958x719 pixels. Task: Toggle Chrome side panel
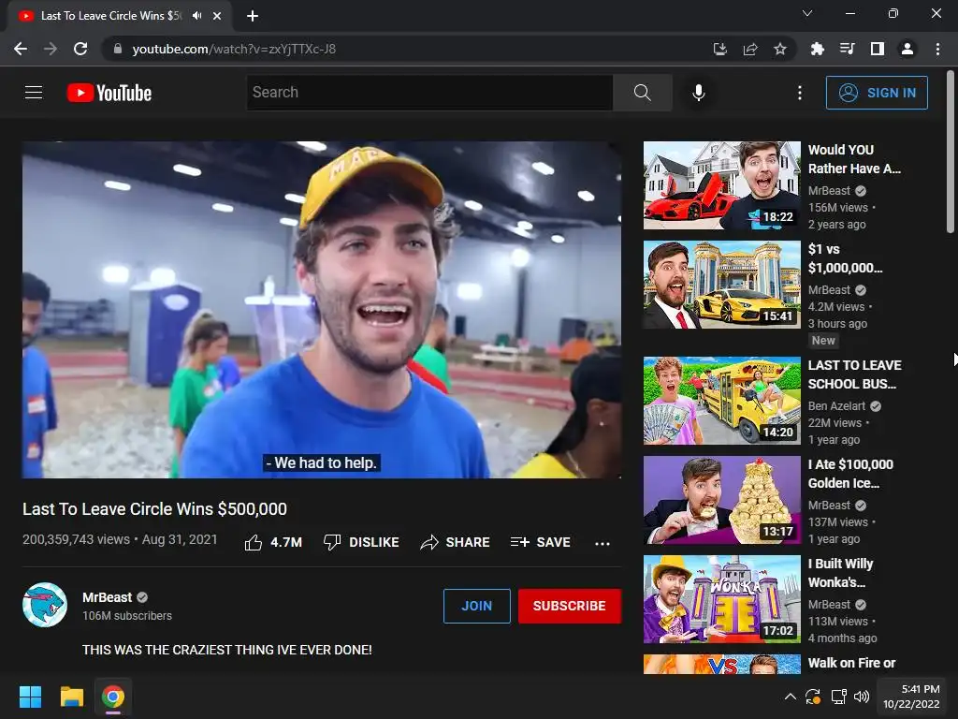pos(878,49)
